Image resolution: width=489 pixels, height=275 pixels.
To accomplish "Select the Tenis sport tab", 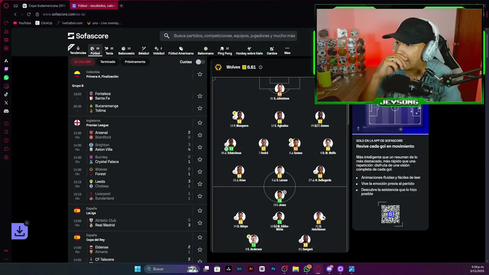I will pos(109,50).
